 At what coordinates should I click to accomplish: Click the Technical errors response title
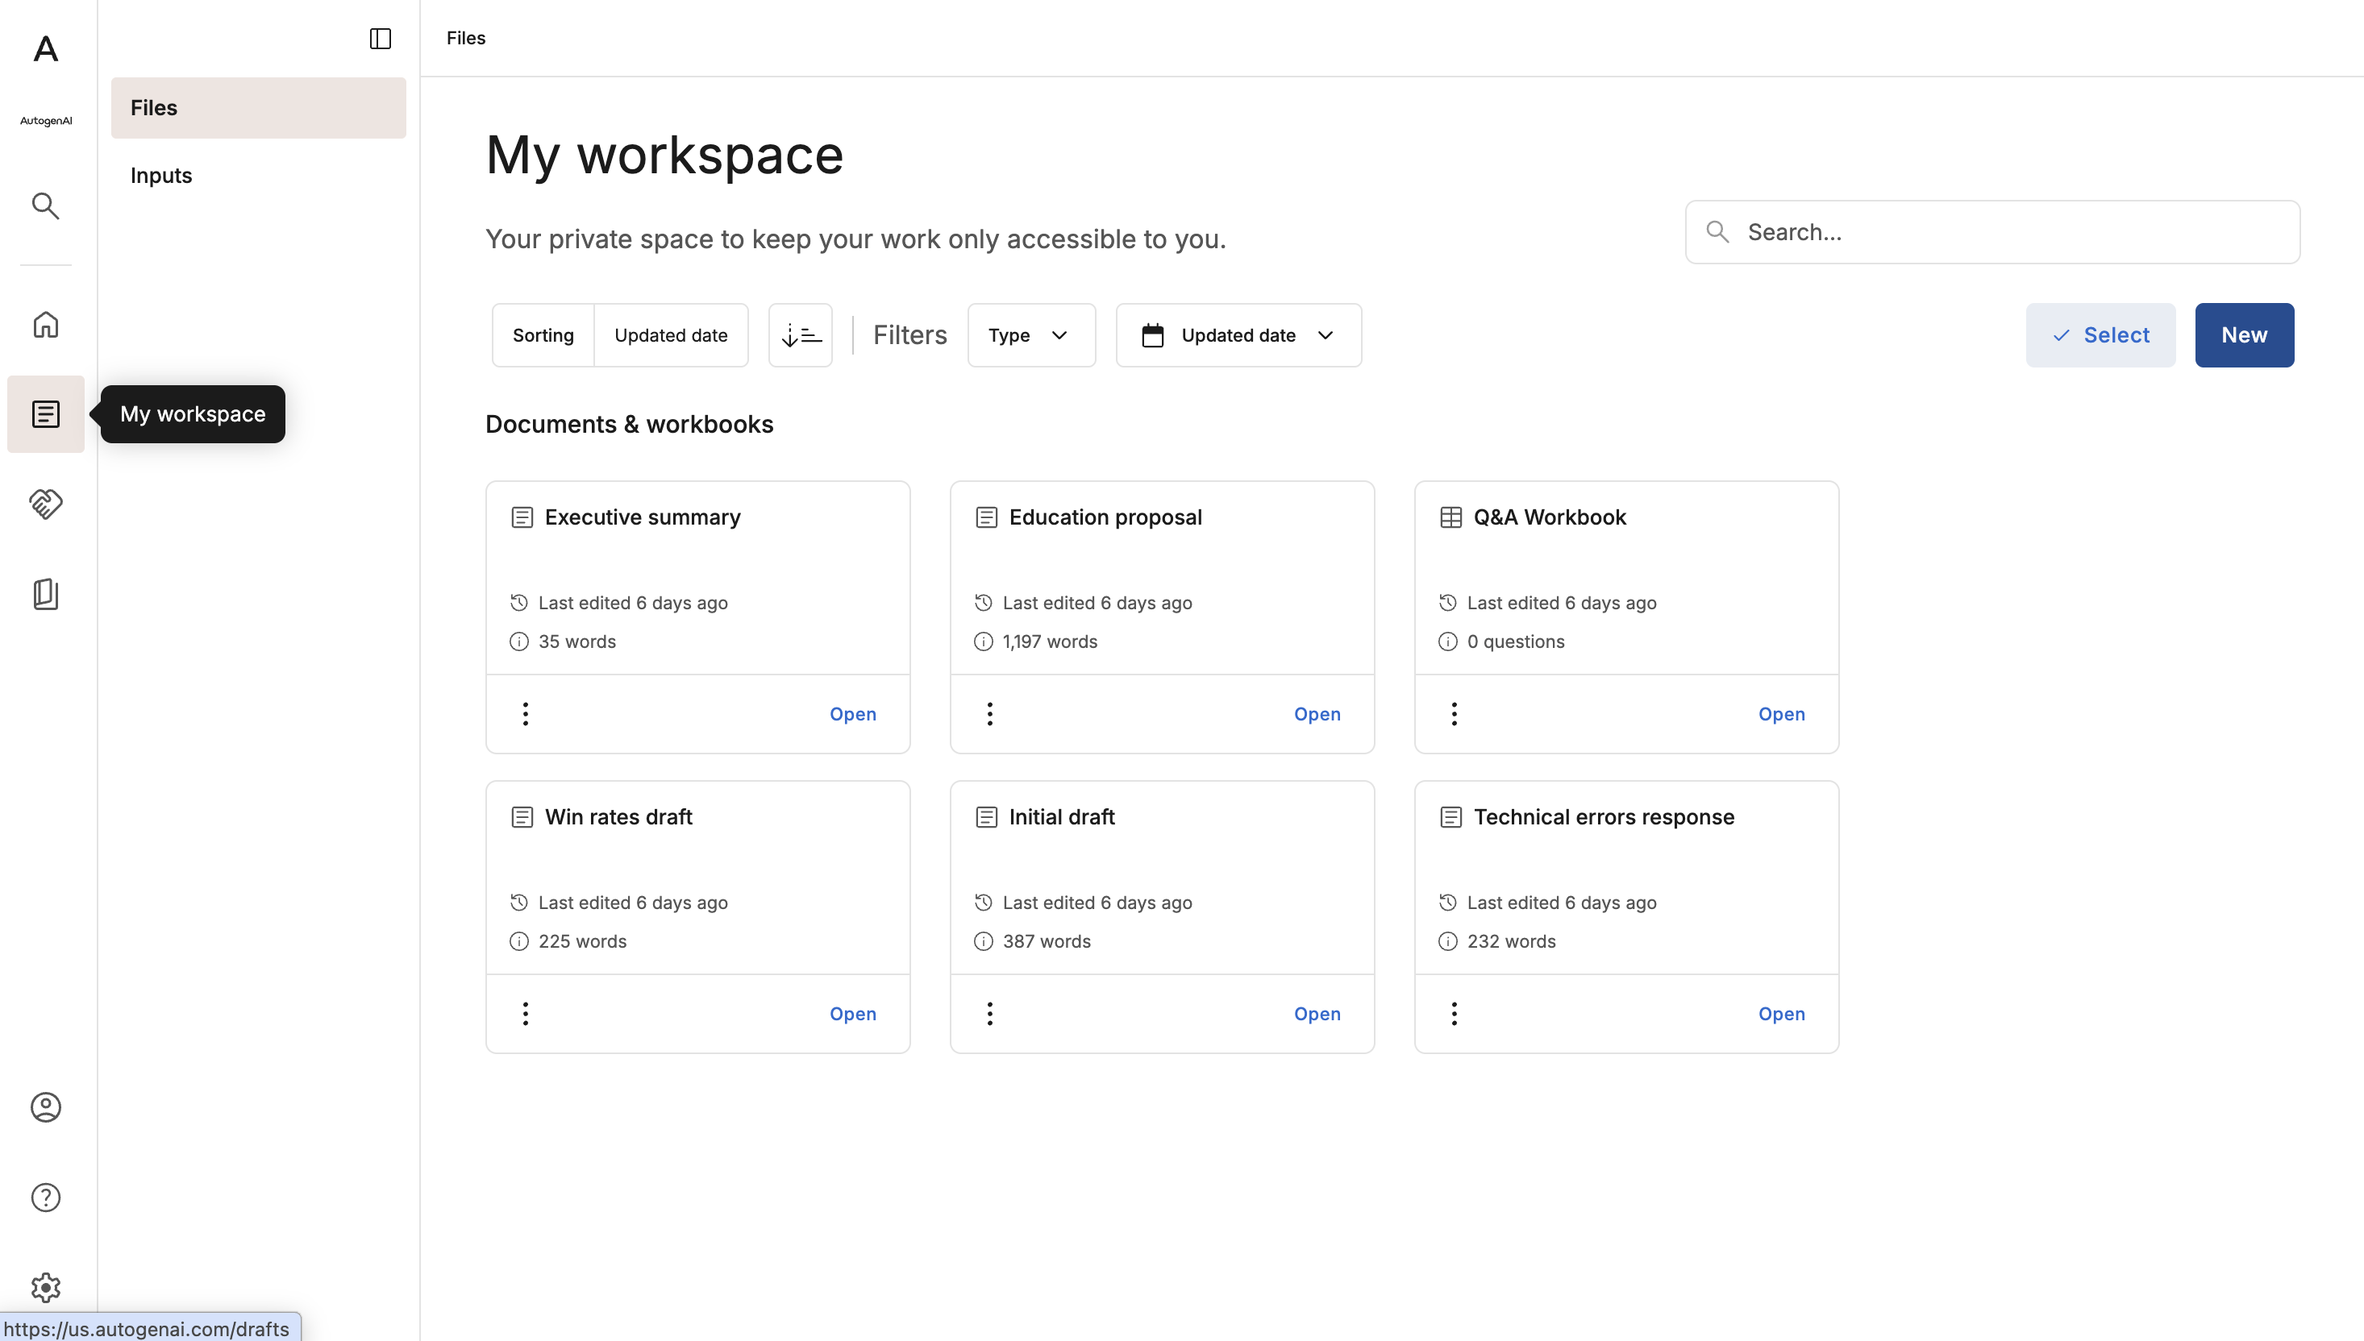1603,817
